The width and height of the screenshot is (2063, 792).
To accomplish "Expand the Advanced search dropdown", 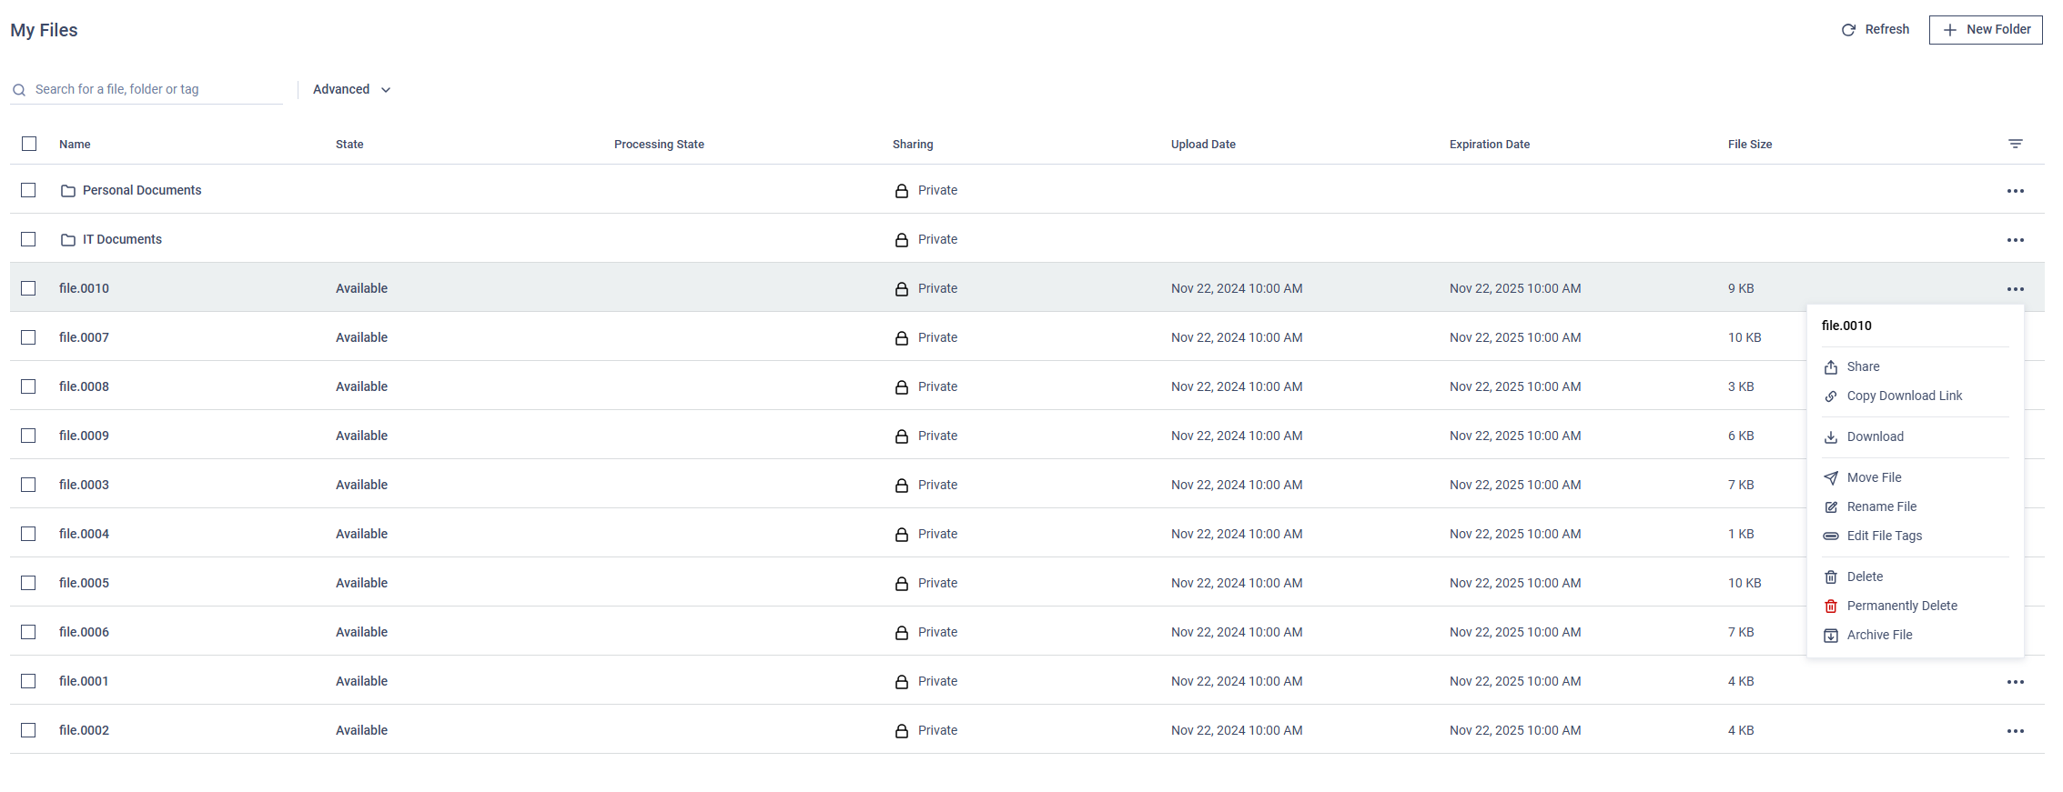I will (352, 89).
